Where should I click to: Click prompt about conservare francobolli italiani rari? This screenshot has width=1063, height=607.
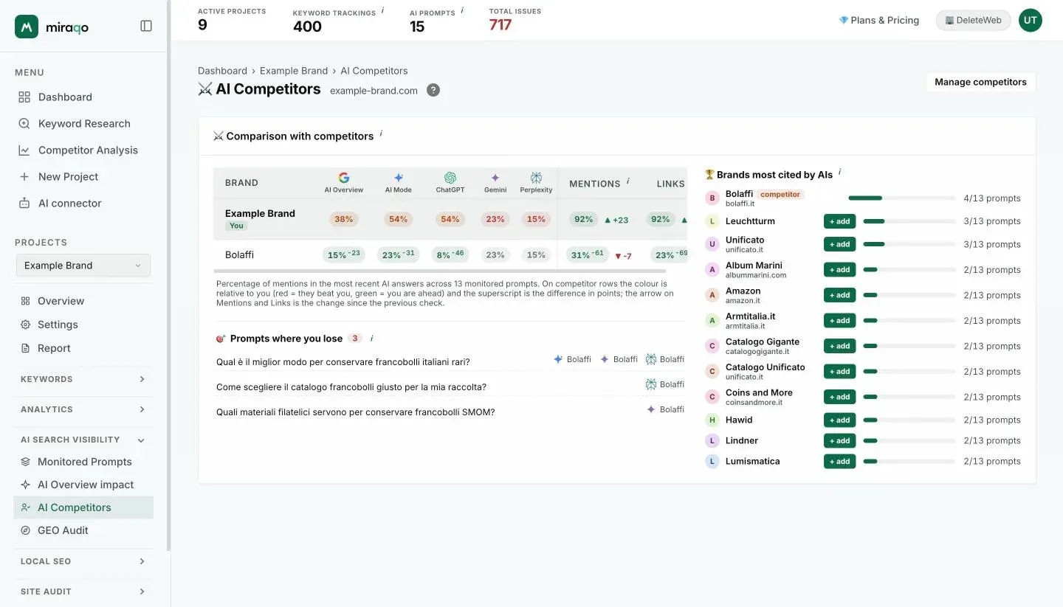(x=343, y=362)
